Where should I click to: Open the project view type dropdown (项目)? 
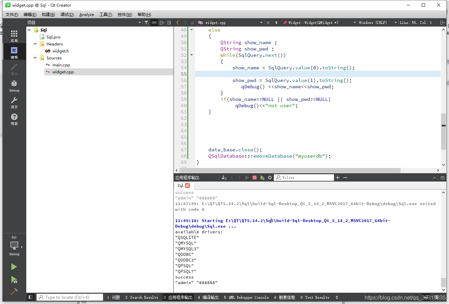point(84,23)
